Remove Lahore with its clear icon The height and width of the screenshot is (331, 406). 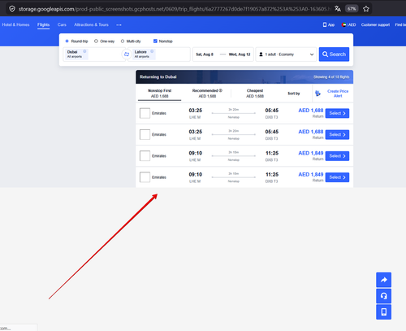152,51
